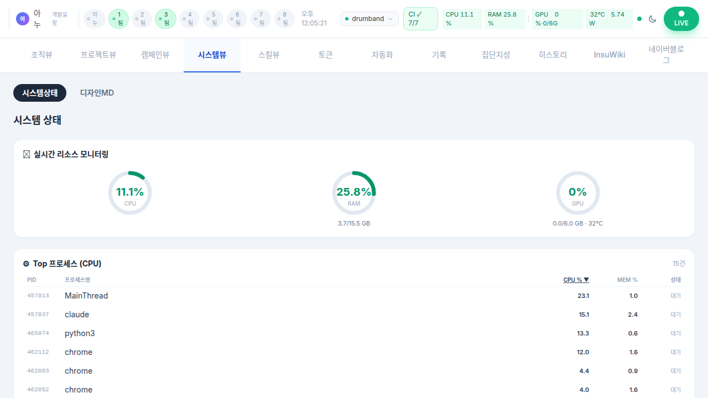Sort processes by MEM % column header
Viewport: 708px width, 398px height.
click(x=627, y=280)
